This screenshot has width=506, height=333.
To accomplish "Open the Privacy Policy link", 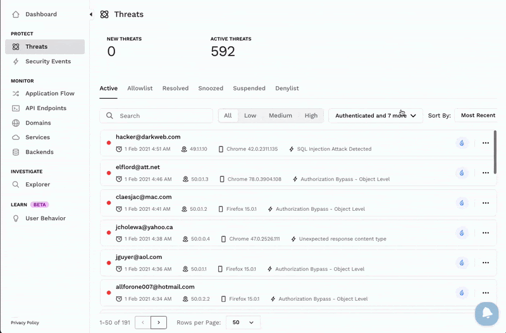I will pos(25,323).
